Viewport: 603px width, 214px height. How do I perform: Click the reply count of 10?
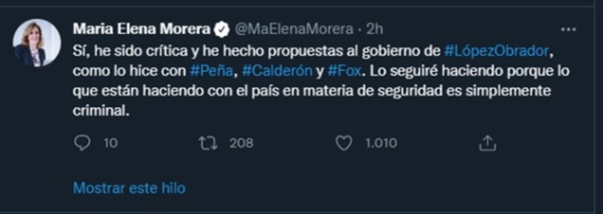click(x=111, y=143)
